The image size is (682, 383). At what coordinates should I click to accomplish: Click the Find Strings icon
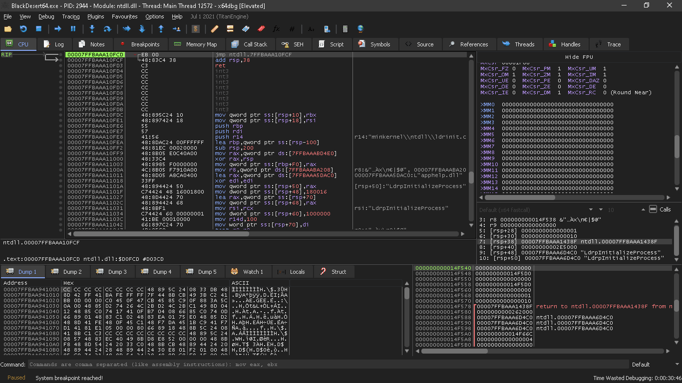coord(311,29)
